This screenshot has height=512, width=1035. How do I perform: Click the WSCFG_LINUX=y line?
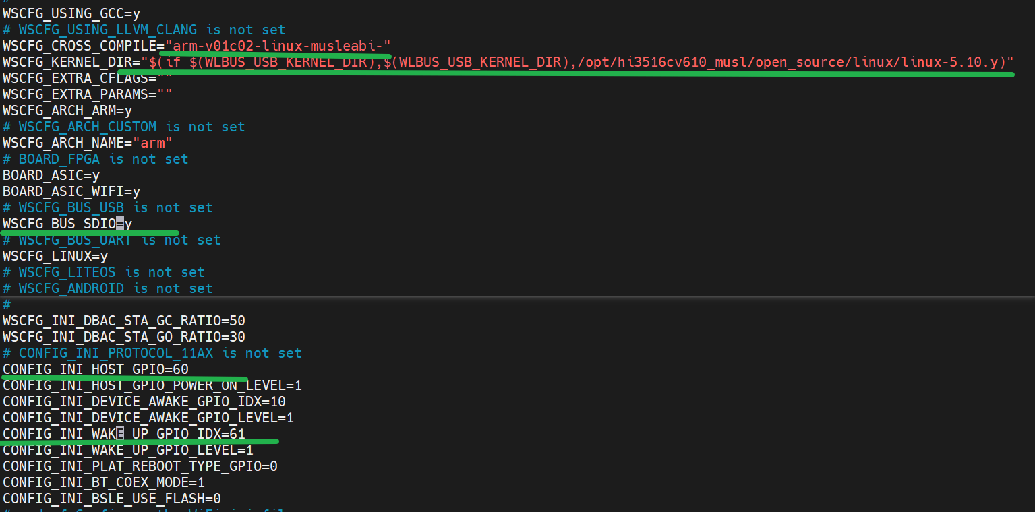tap(55, 256)
